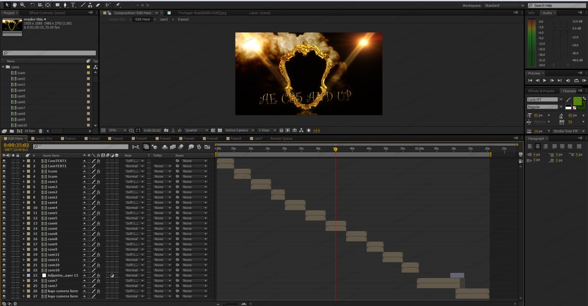Select the Pen tool in toolbar
588x306 pixels.
(65, 5)
